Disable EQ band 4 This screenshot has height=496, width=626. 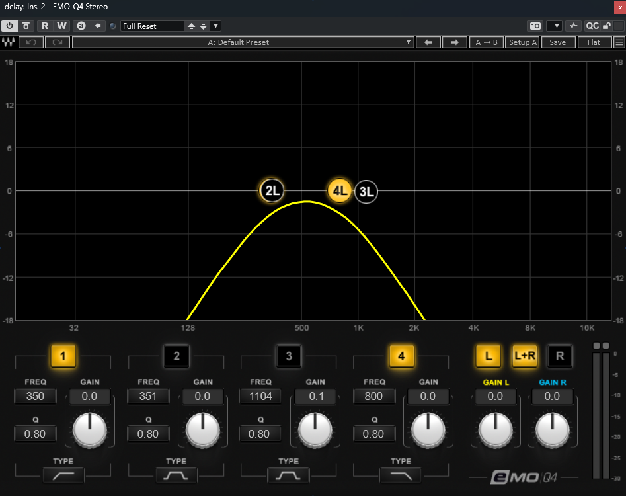click(401, 356)
